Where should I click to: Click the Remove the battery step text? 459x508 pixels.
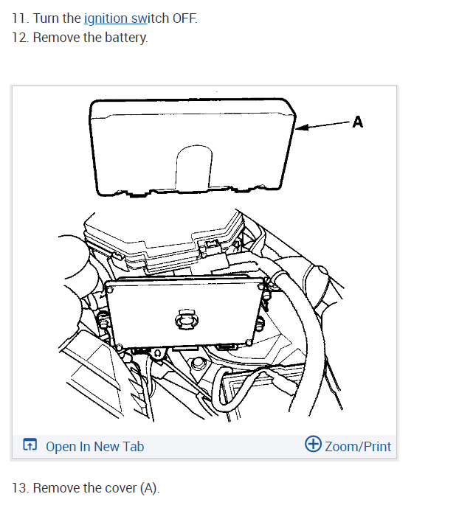tap(80, 38)
